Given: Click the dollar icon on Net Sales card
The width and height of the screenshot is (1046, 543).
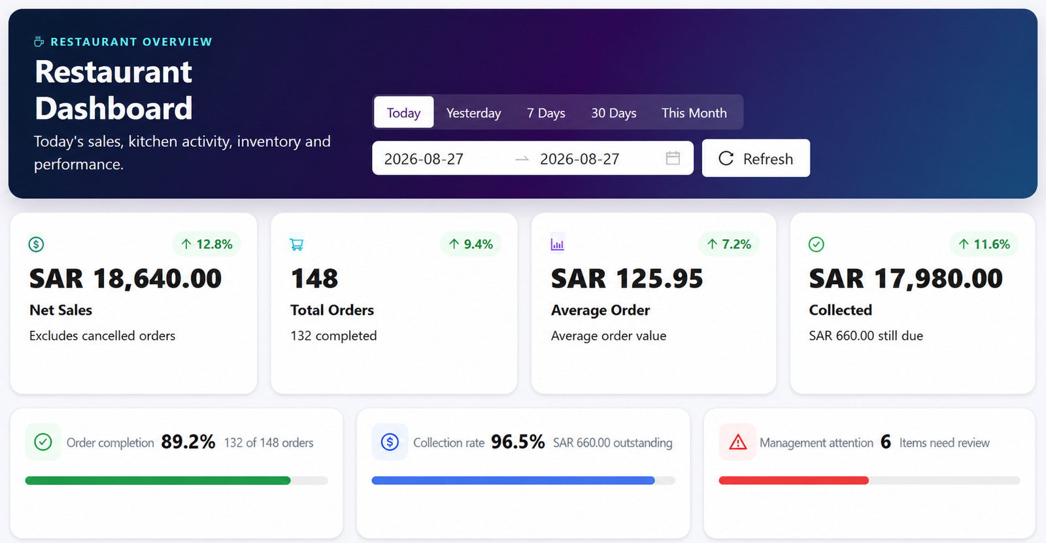Looking at the screenshot, I should (x=36, y=244).
